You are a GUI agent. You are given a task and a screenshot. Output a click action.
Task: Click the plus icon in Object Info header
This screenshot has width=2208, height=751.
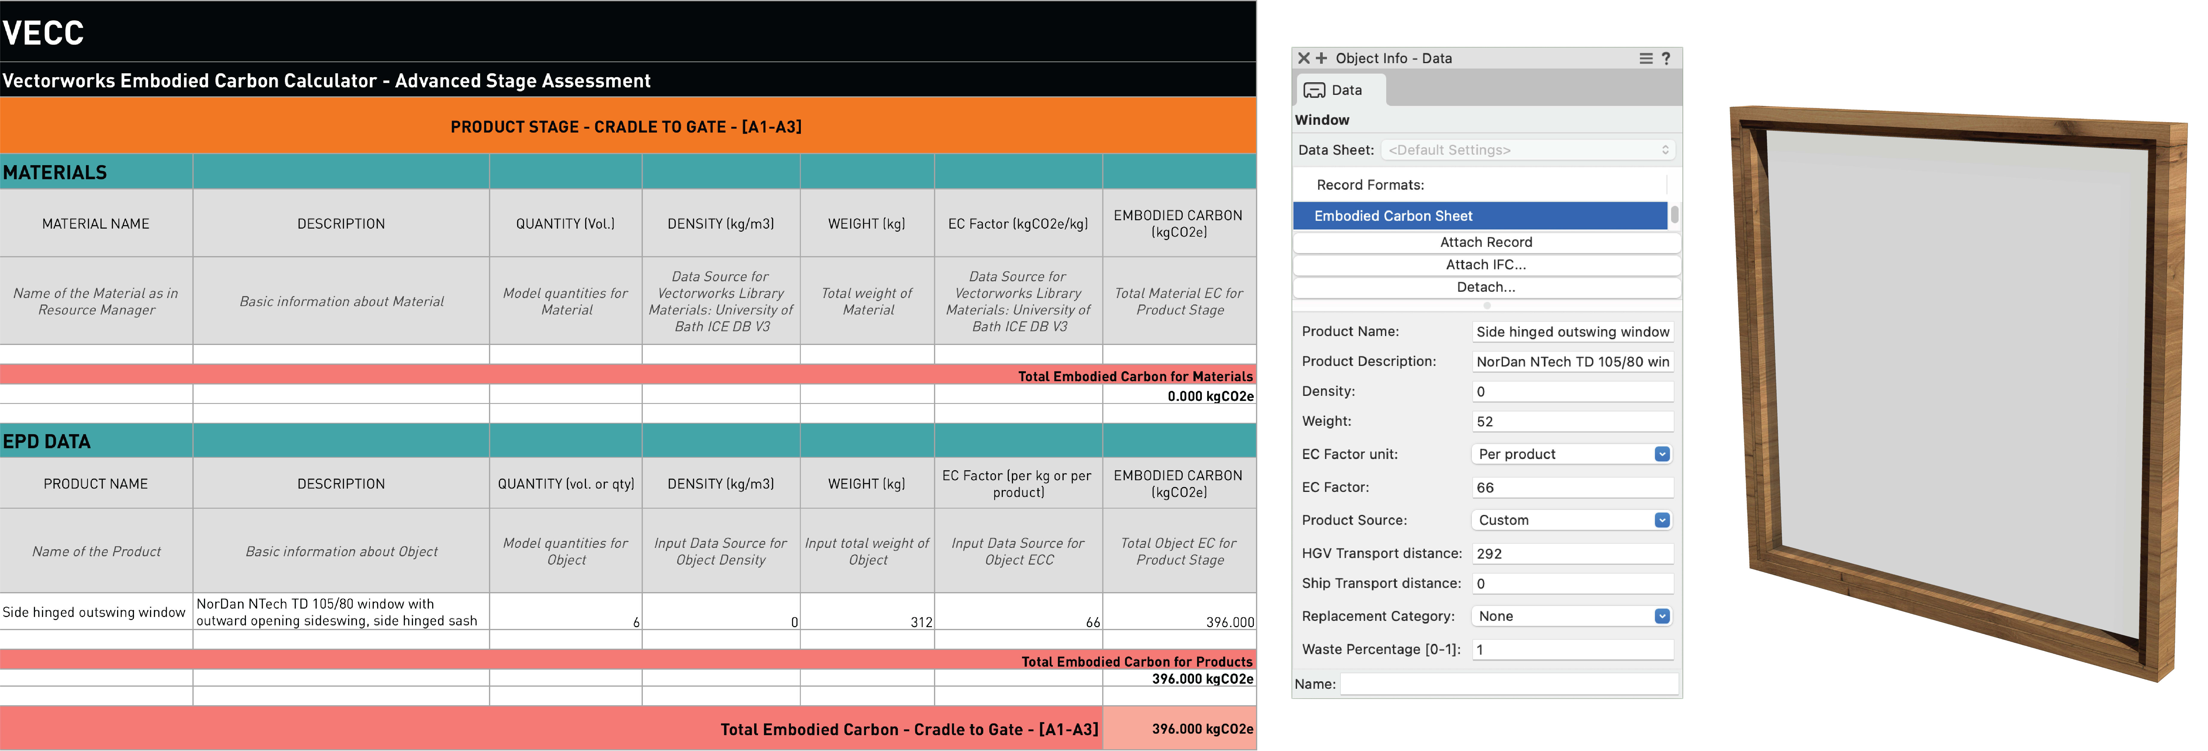(1321, 58)
